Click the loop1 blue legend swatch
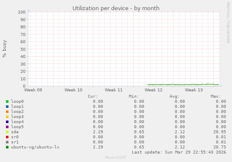 [x=7, y=107]
